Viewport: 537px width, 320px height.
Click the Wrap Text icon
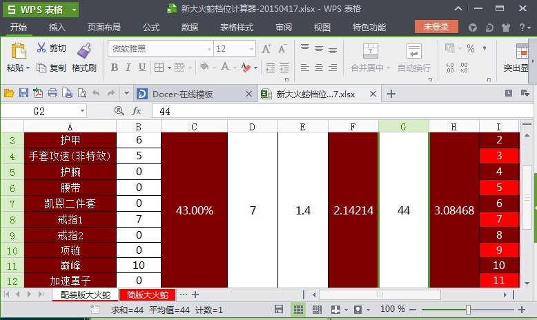pos(413,51)
